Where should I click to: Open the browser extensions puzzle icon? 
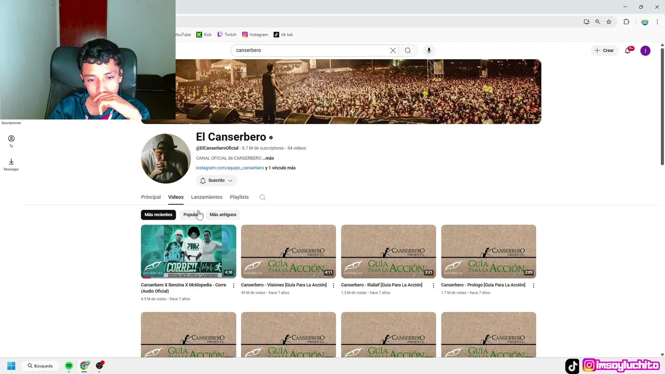[626, 22]
